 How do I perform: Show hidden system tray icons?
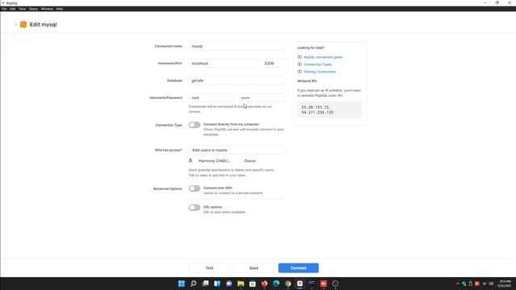click(457, 284)
